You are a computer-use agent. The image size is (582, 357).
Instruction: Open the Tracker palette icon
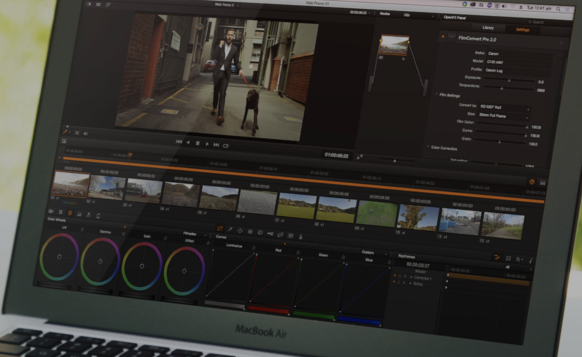250,232
